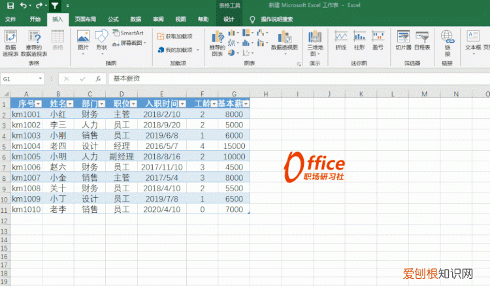Open the 工龄 column filter dropdown
This screenshot has width=490, height=286.
coord(214,104)
